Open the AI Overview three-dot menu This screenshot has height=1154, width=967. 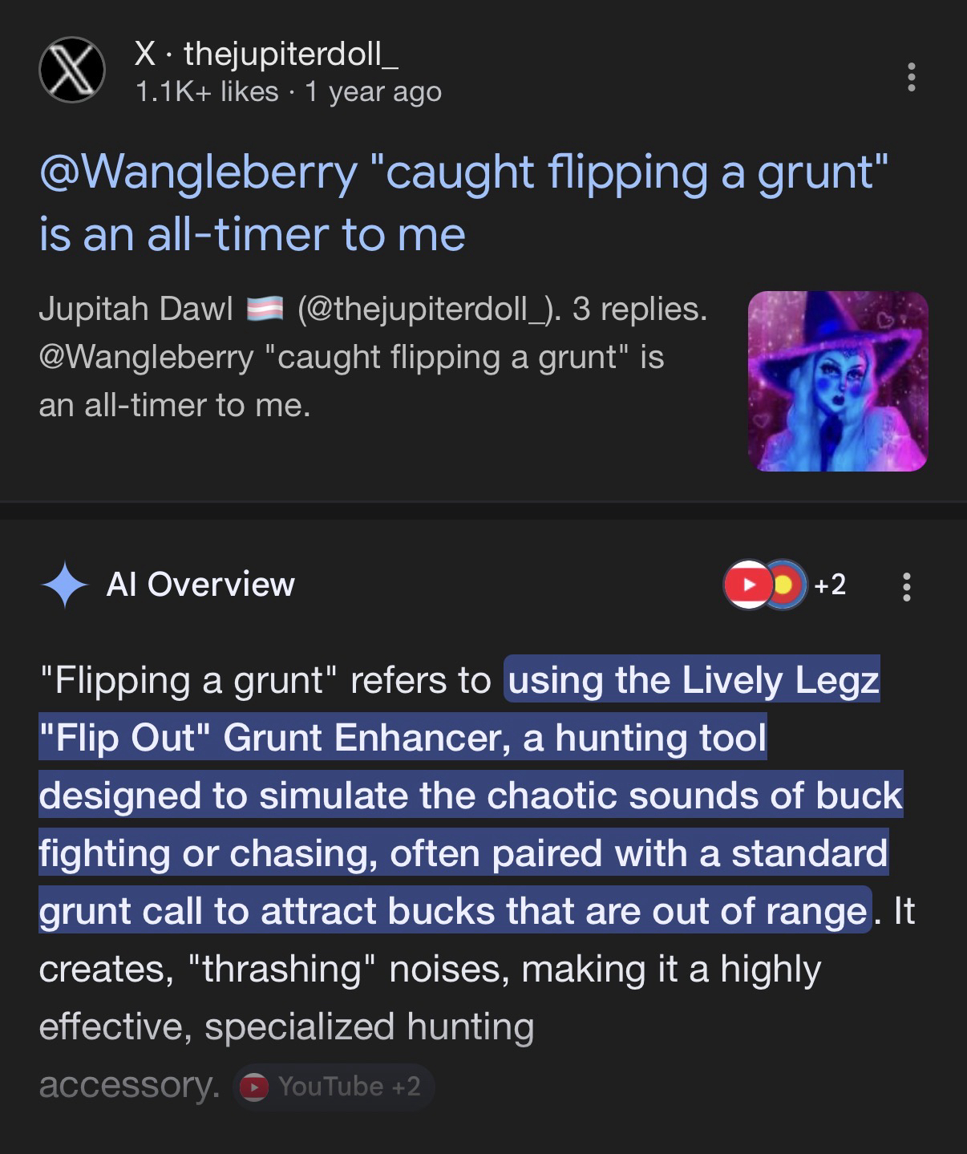(907, 587)
